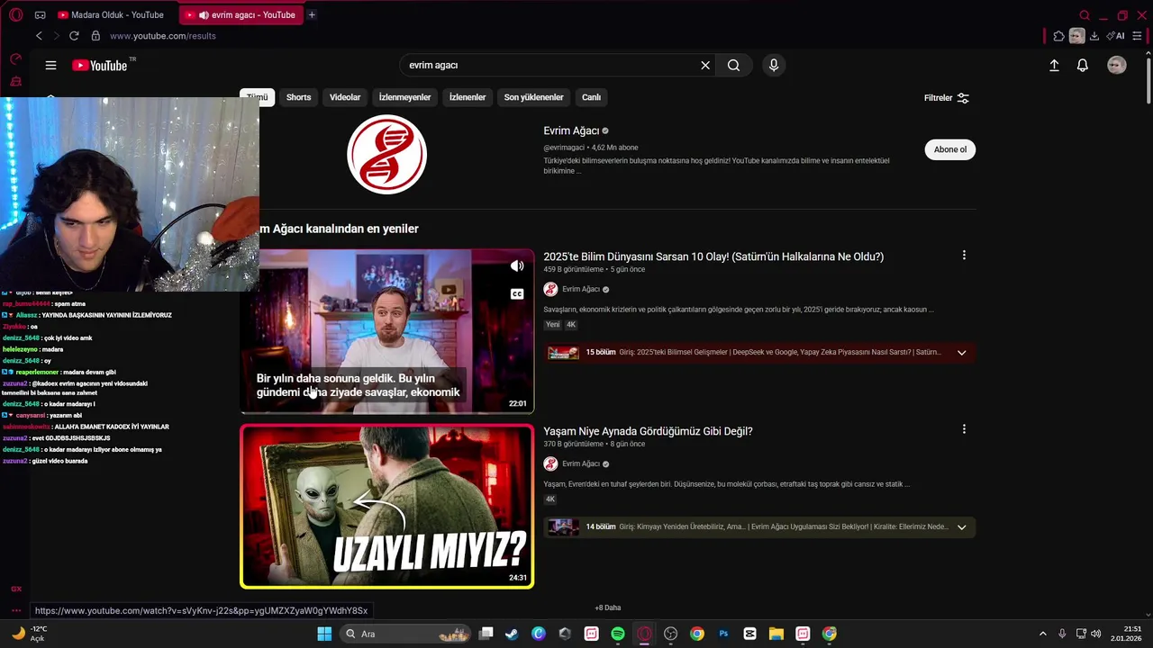This screenshot has height=648, width=1153.
Task: Start voice search with microphone
Action: 773,65
